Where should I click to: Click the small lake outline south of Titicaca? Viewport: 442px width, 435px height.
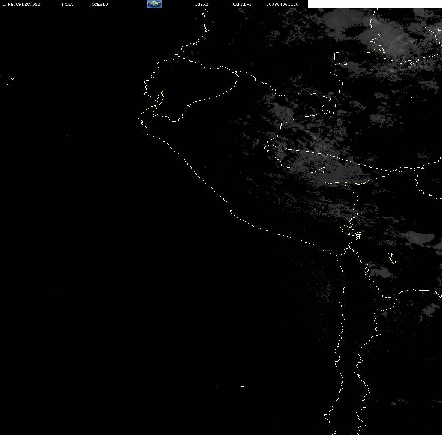click(392, 258)
